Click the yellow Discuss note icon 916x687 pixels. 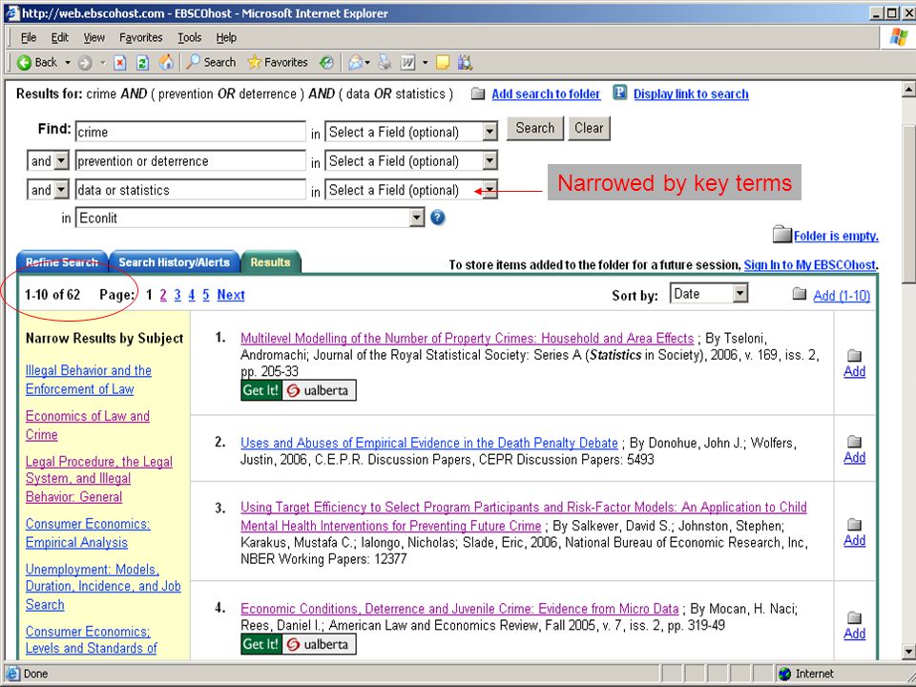pyautogui.click(x=443, y=63)
